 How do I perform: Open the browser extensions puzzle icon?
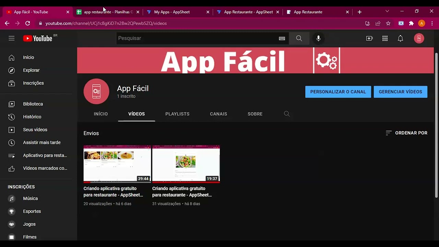[x=411, y=23]
